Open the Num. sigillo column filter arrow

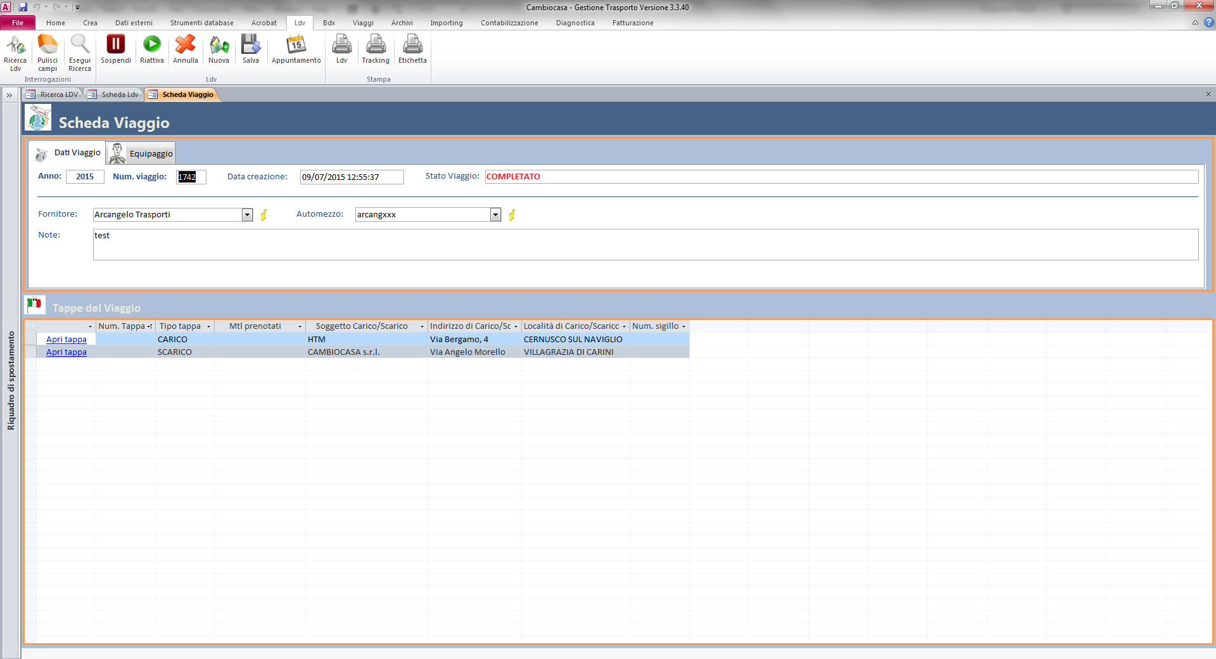(683, 326)
